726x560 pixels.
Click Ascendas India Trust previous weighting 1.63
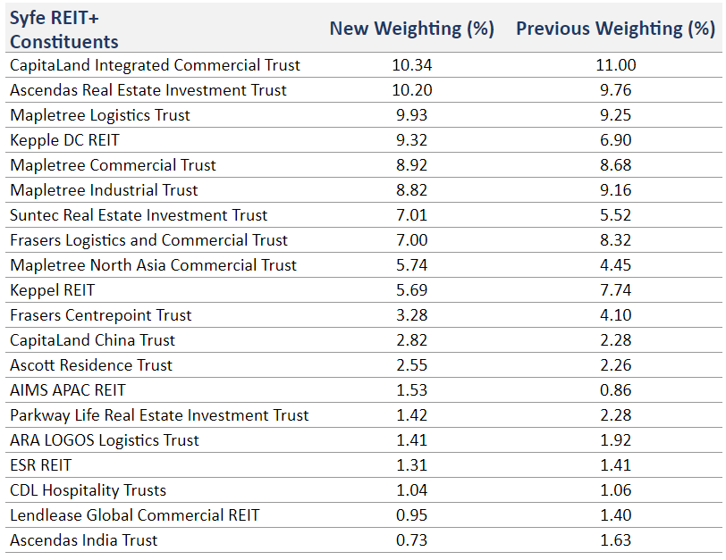point(615,540)
